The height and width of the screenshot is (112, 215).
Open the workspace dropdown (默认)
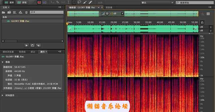pos(157,3)
